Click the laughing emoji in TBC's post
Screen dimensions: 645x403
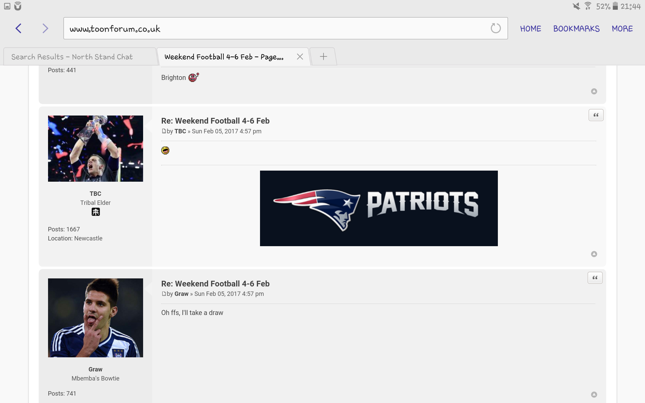[x=165, y=150]
